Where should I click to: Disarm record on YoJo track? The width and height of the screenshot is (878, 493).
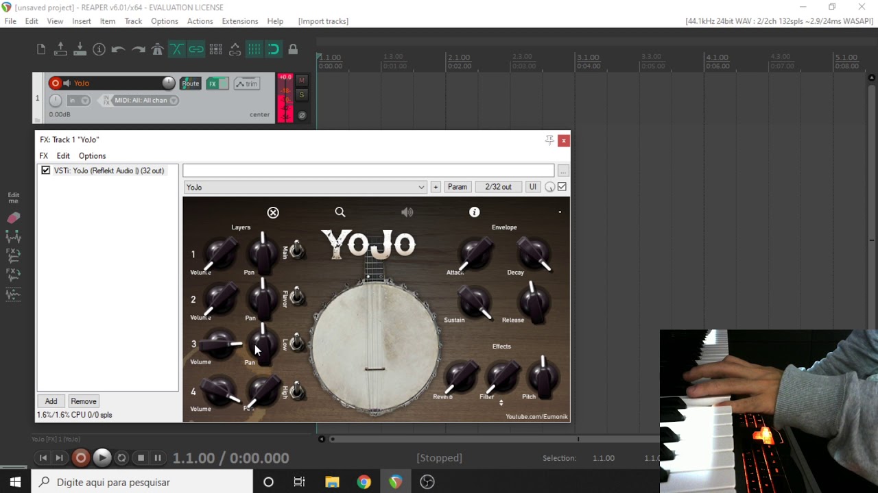click(x=56, y=84)
